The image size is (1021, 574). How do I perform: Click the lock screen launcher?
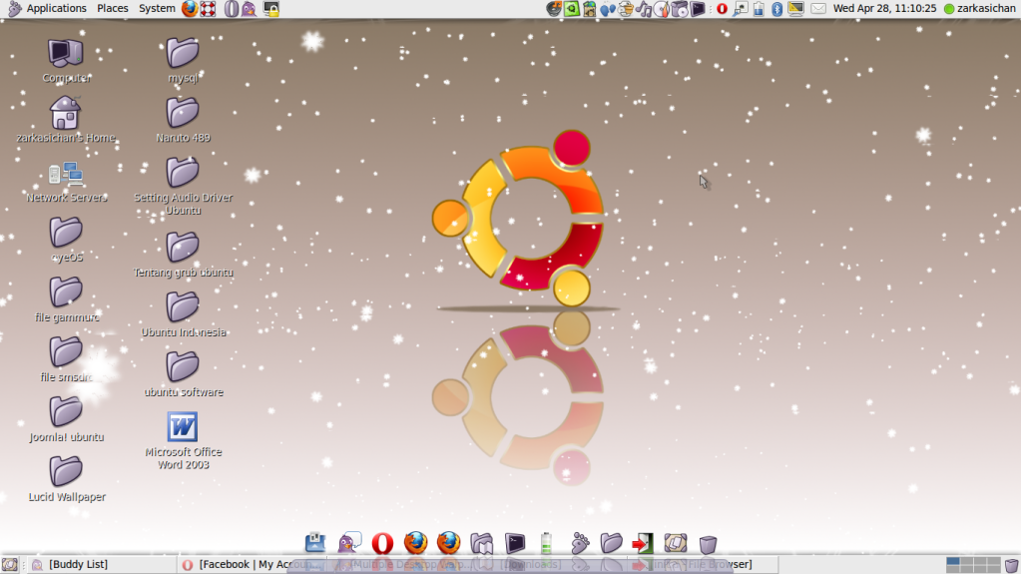[x=270, y=8]
